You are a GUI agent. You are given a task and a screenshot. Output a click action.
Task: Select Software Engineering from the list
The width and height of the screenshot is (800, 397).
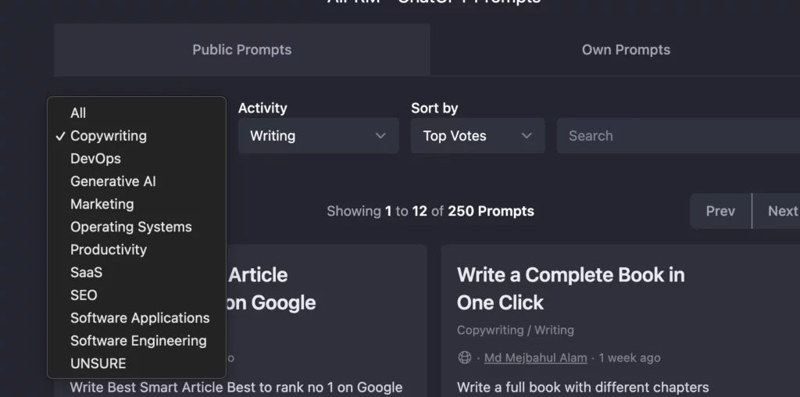[137, 341]
